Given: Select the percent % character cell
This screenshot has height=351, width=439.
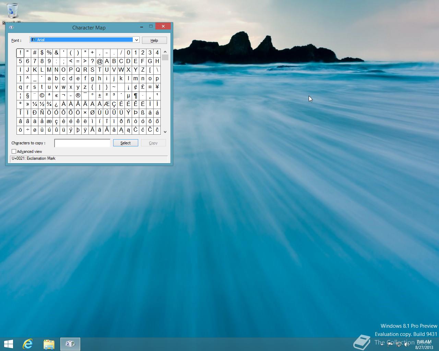Looking at the screenshot, I should click(x=49, y=53).
